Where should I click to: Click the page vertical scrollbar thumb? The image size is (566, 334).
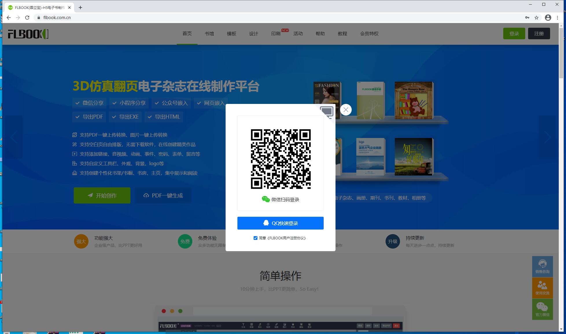point(561,53)
